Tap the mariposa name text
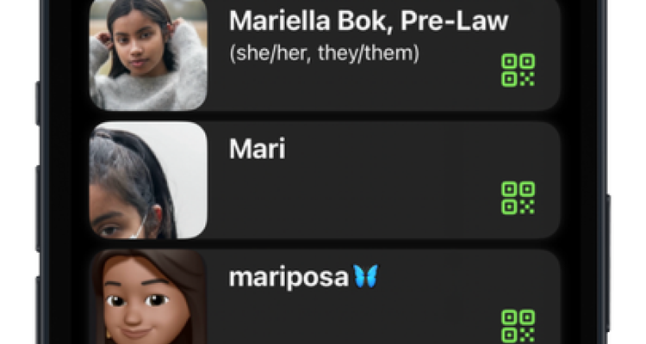The image size is (646, 344). coord(289,277)
